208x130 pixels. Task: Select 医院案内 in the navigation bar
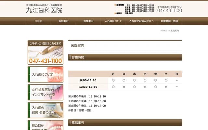pyautogui.click(x=63, y=21)
